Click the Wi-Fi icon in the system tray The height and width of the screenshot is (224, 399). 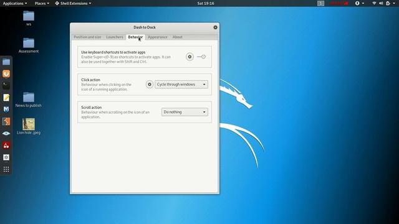point(374,3)
